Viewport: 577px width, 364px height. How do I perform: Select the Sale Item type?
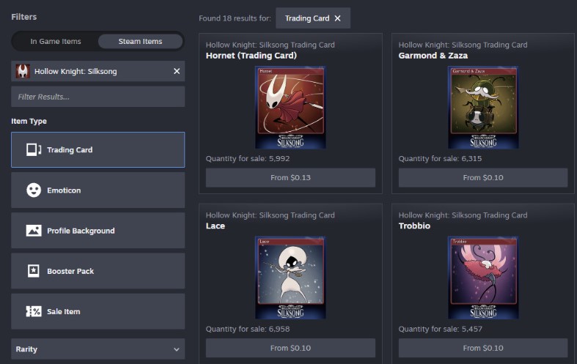click(x=98, y=311)
